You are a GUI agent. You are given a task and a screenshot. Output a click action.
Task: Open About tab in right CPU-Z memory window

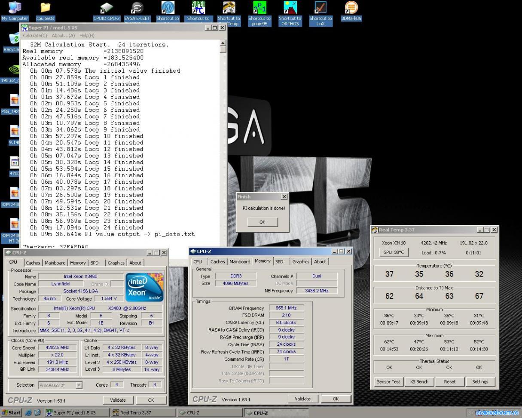320,261
